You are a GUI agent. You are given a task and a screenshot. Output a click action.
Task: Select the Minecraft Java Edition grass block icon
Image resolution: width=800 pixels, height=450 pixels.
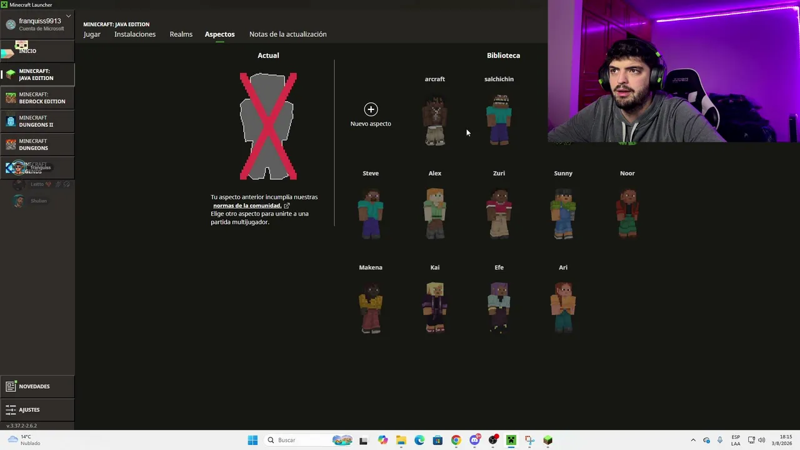(11, 74)
